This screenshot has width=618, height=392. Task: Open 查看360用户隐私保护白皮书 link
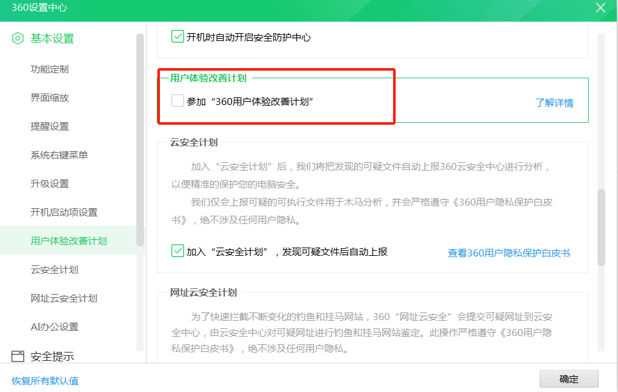pos(510,252)
